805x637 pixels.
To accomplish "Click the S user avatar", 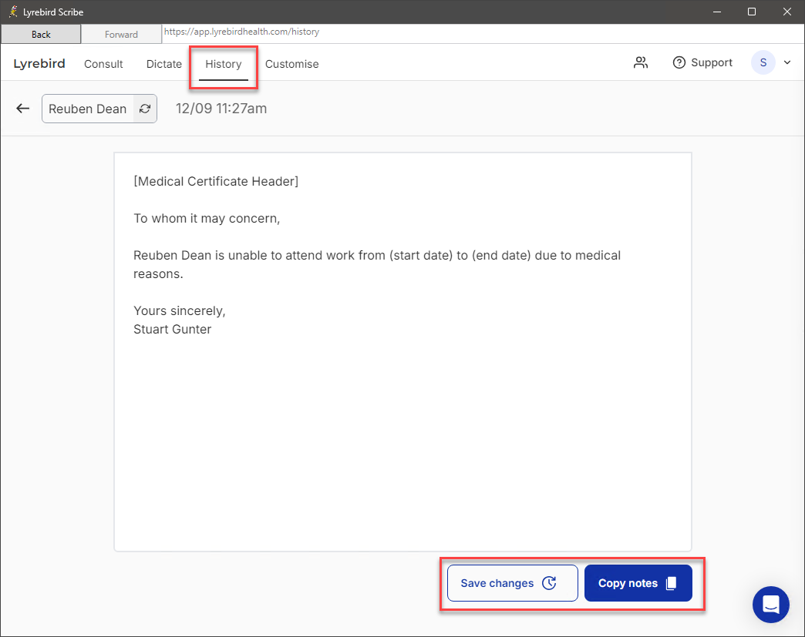I will (x=763, y=62).
